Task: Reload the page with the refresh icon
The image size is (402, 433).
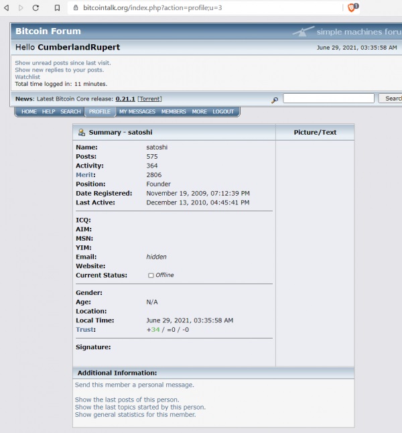Action: [x=36, y=8]
